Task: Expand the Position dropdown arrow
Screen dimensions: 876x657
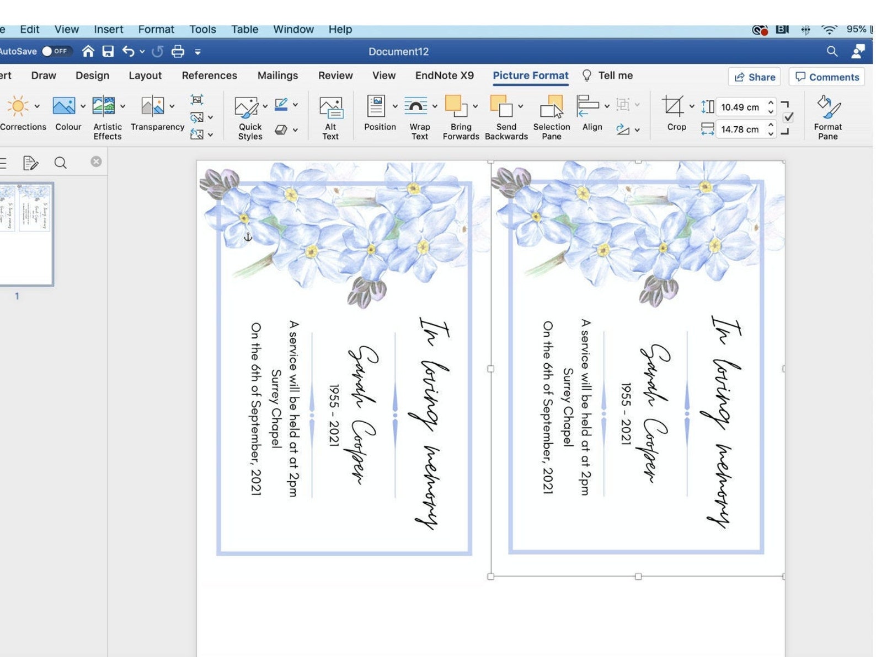Action: click(395, 106)
